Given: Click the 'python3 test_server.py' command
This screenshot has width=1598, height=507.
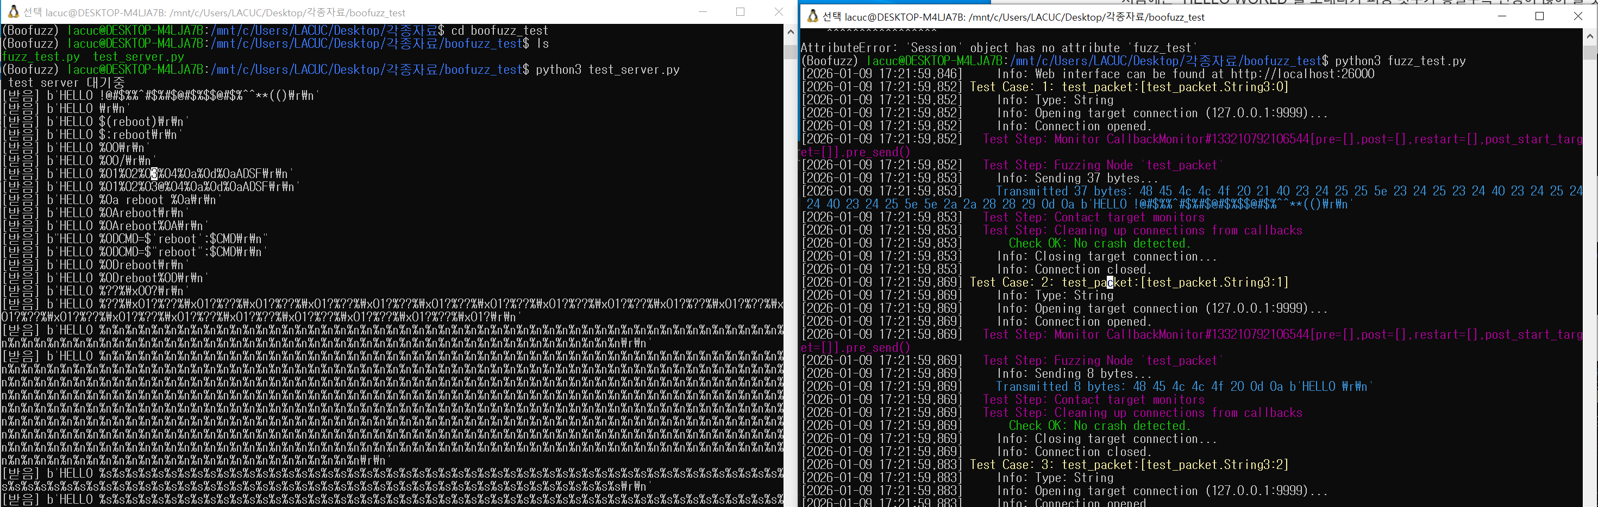Looking at the screenshot, I should [607, 69].
